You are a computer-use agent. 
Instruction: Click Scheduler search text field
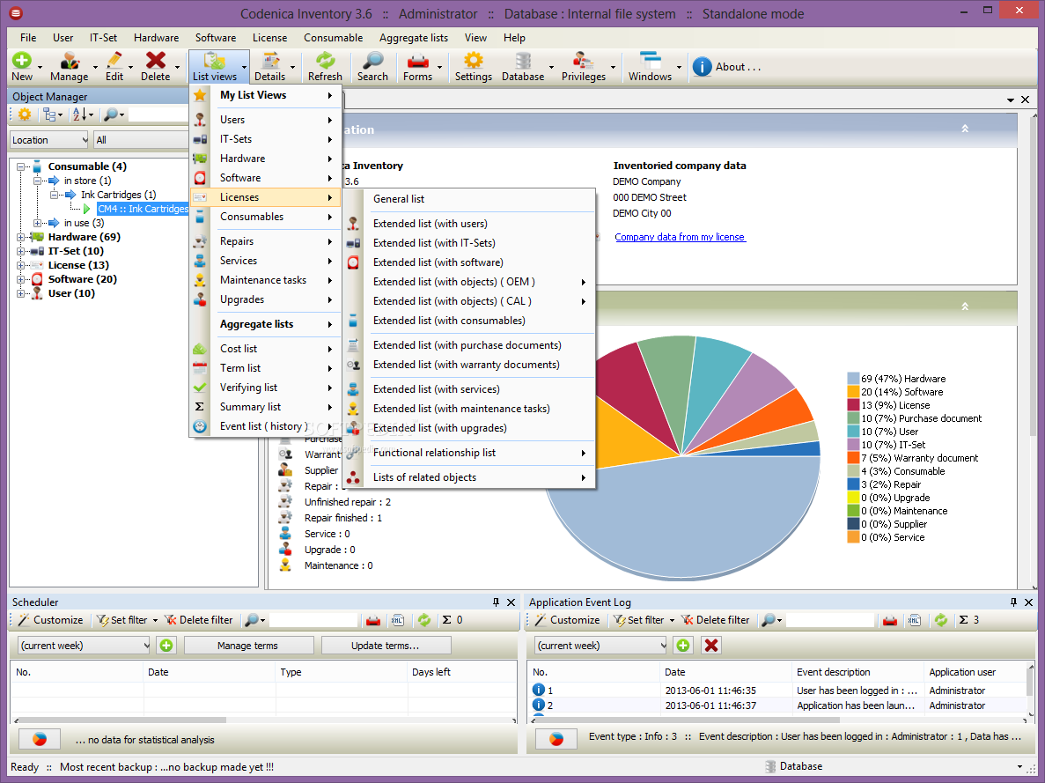(x=313, y=619)
